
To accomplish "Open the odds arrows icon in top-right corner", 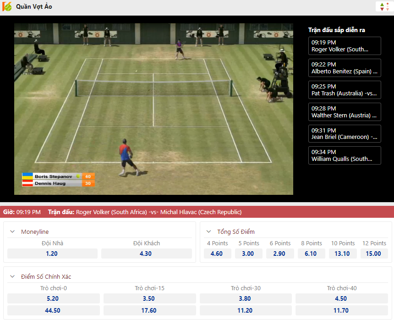I will point(382,7).
